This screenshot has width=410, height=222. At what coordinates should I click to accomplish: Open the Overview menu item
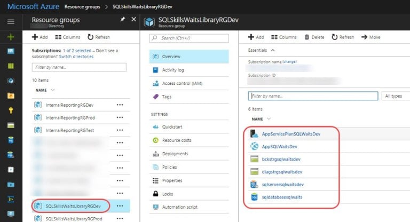189,57
